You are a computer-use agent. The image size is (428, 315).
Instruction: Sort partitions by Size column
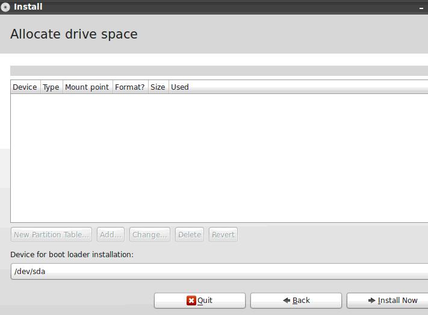[158, 87]
